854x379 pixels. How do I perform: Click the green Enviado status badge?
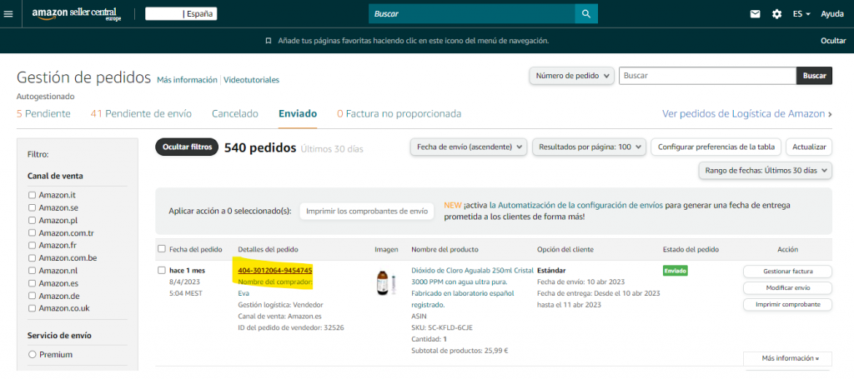[x=675, y=270]
